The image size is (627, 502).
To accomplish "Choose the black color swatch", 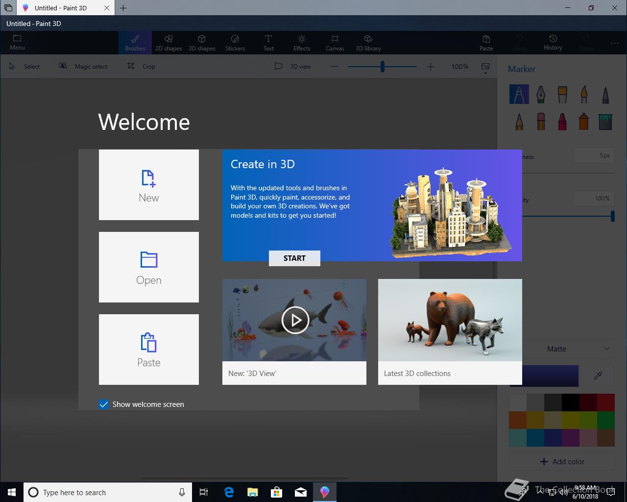I will (571, 402).
